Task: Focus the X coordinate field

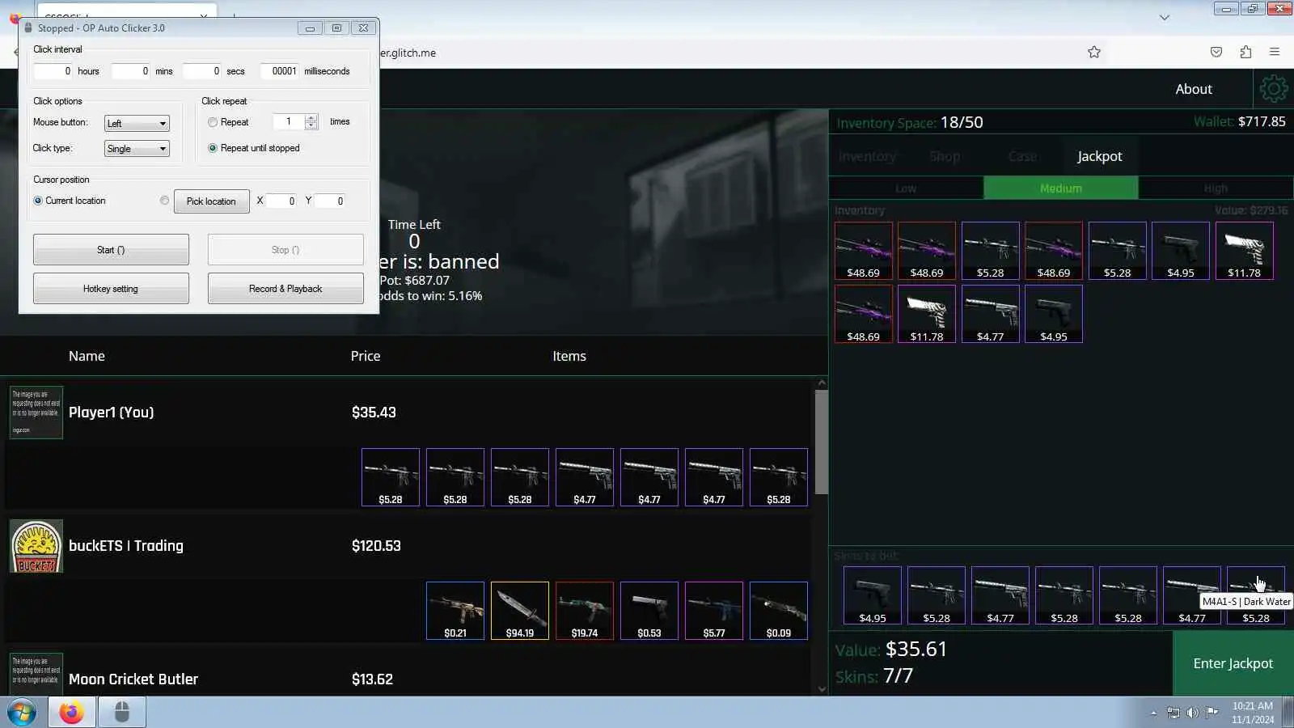Action: click(281, 201)
